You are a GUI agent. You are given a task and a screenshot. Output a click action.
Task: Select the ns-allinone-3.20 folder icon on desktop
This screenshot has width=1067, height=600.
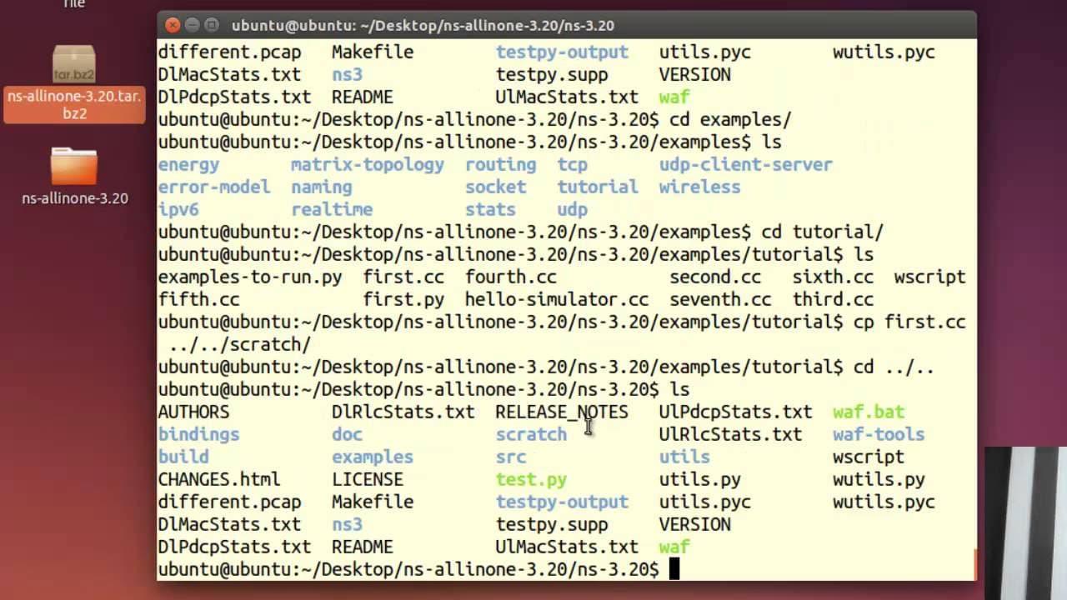(74, 167)
